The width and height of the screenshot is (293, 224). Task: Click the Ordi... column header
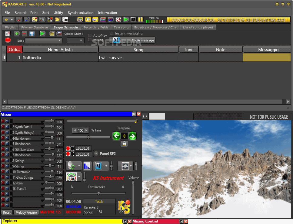[x=14, y=50]
